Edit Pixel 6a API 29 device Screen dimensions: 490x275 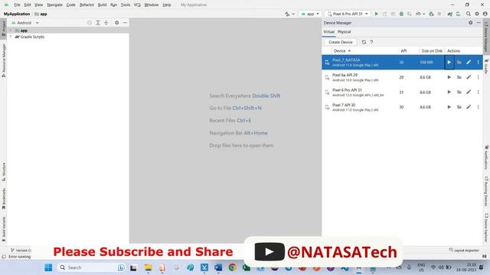[469, 77]
